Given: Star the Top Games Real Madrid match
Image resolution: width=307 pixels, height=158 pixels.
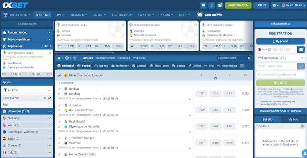Looking at the screenshot, I should 50,53.
